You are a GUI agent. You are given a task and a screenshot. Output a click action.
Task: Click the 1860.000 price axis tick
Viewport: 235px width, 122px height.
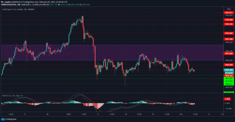point(229,61)
